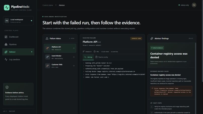
Task: Click log line 'Error response from daemon'
Action: coord(115,74)
